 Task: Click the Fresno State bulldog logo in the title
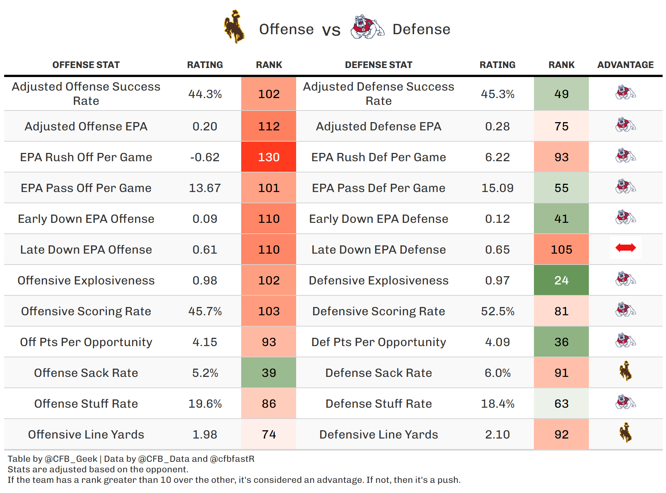366,28
